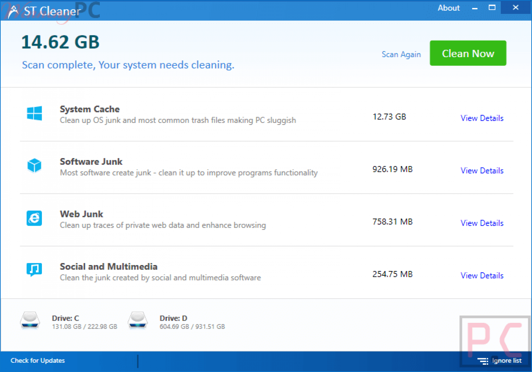View Details for Software Junk
Viewport: 532px width, 372px height.
[482, 171]
